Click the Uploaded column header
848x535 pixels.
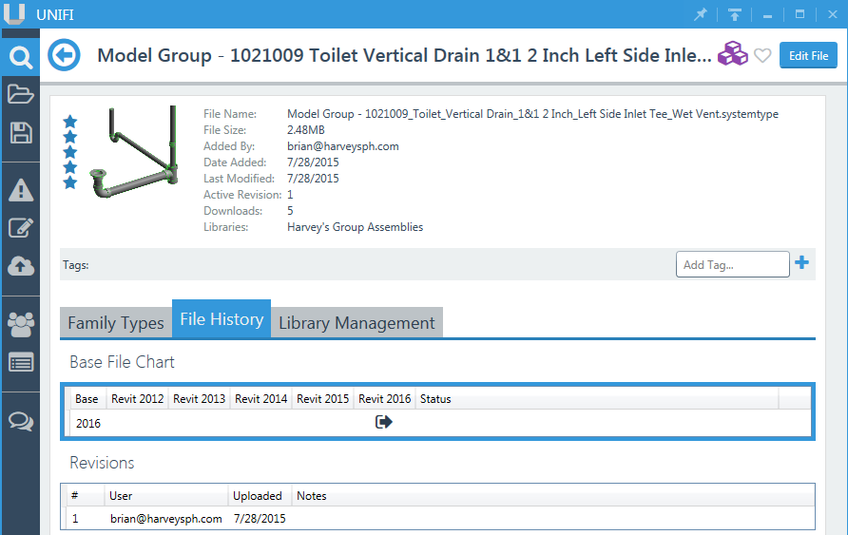tap(260, 495)
